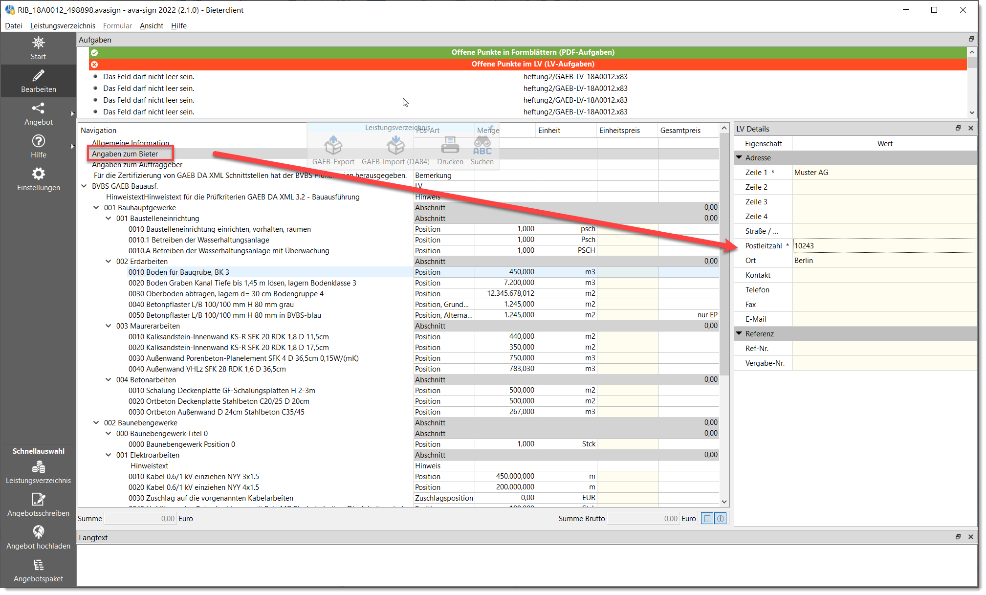
Task: Select Angaben zum Bieter in navigation
Action: pyautogui.click(x=125, y=154)
